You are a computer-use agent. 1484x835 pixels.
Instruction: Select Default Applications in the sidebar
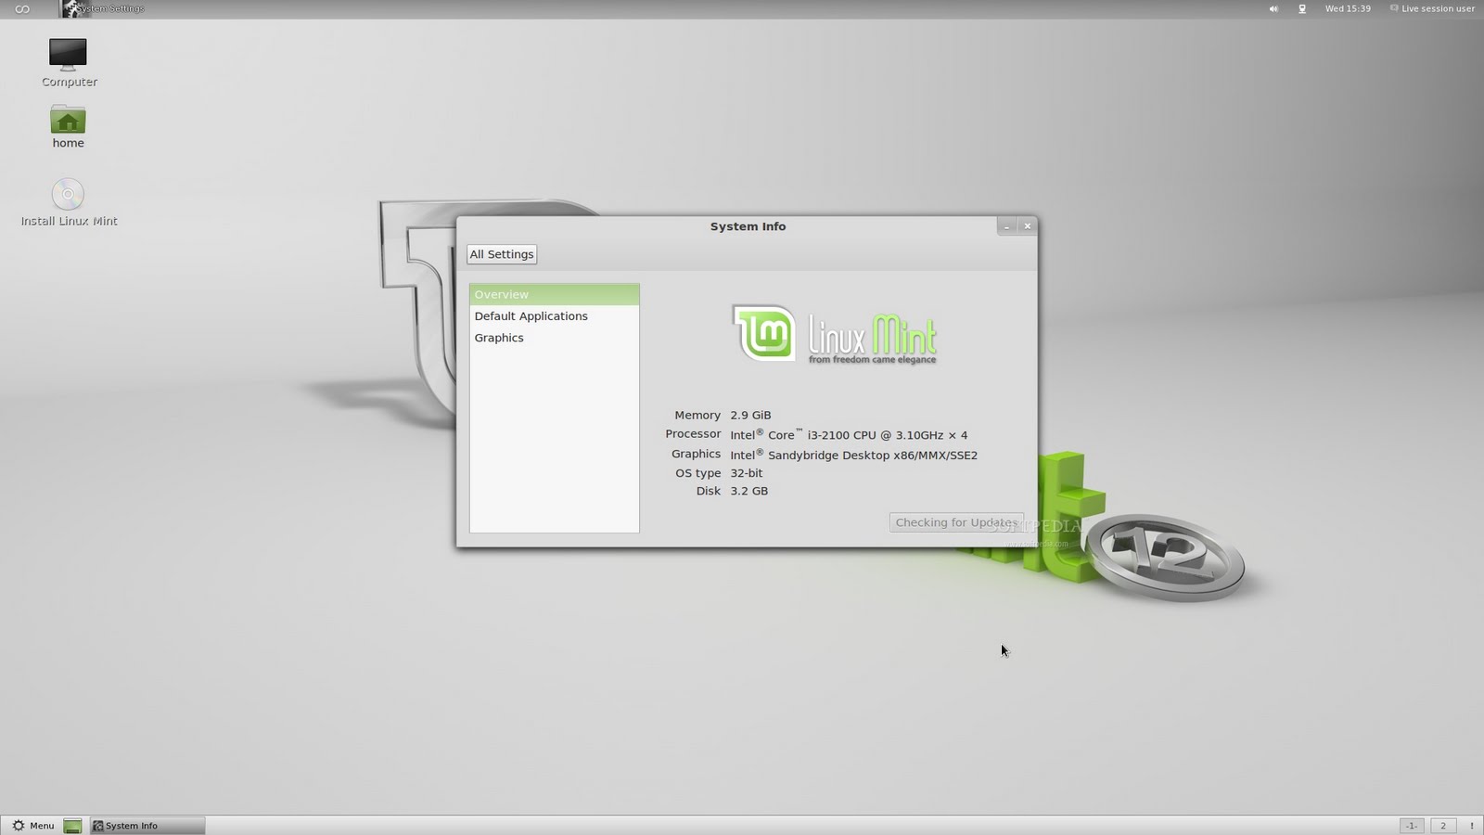[531, 315]
